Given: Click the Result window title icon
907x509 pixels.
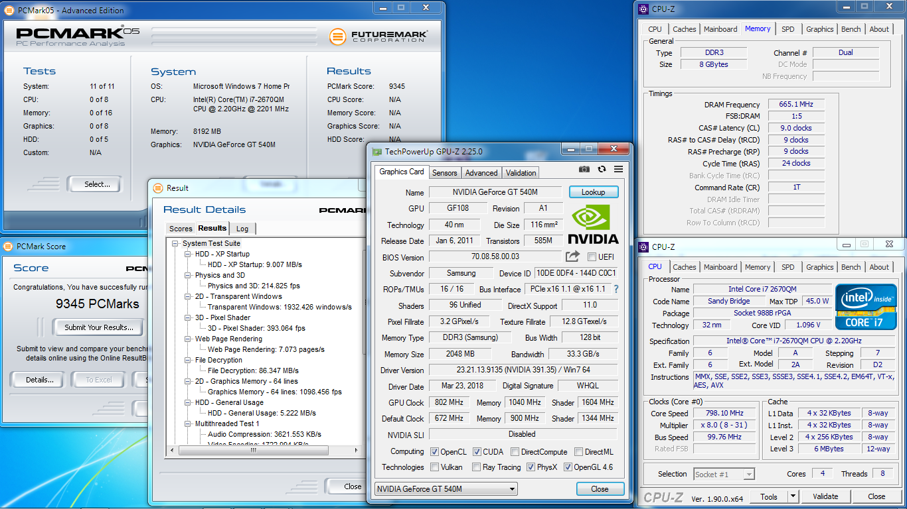Looking at the screenshot, I should click(x=158, y=188).
